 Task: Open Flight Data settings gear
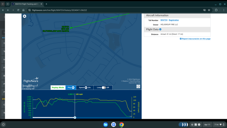pos(160,29)
